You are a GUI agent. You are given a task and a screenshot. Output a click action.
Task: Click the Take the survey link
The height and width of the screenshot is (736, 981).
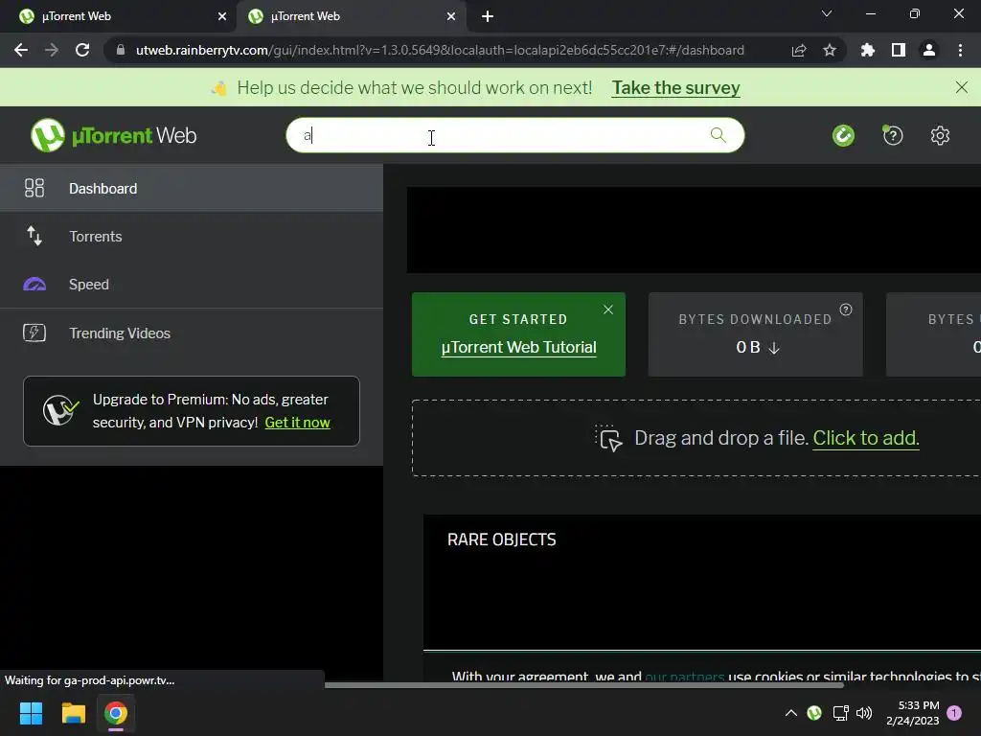click(x=675, y=87)
